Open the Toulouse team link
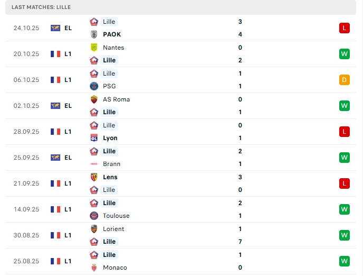 click(x=116, y=216)
